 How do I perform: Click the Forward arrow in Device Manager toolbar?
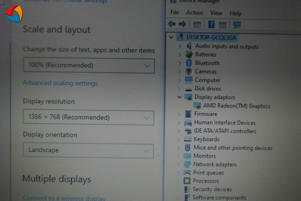(182, 24)
